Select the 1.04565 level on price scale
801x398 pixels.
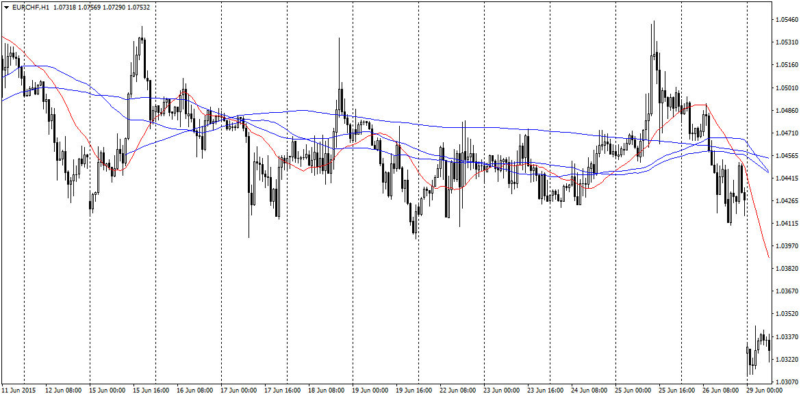(x=786, y=155)
